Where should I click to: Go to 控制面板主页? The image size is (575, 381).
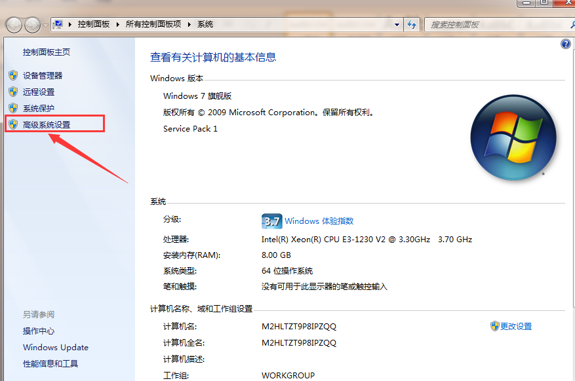click(46, 52)
